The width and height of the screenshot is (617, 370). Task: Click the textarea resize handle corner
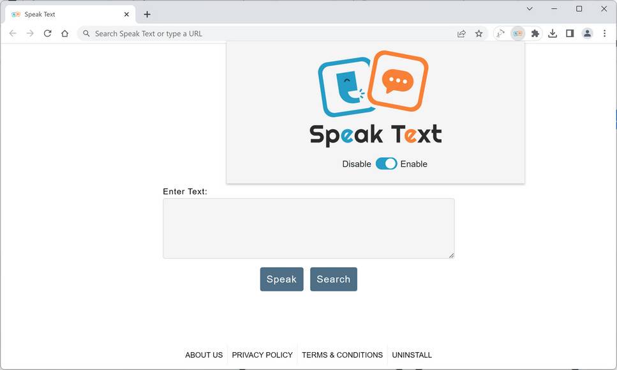(451, 256)
